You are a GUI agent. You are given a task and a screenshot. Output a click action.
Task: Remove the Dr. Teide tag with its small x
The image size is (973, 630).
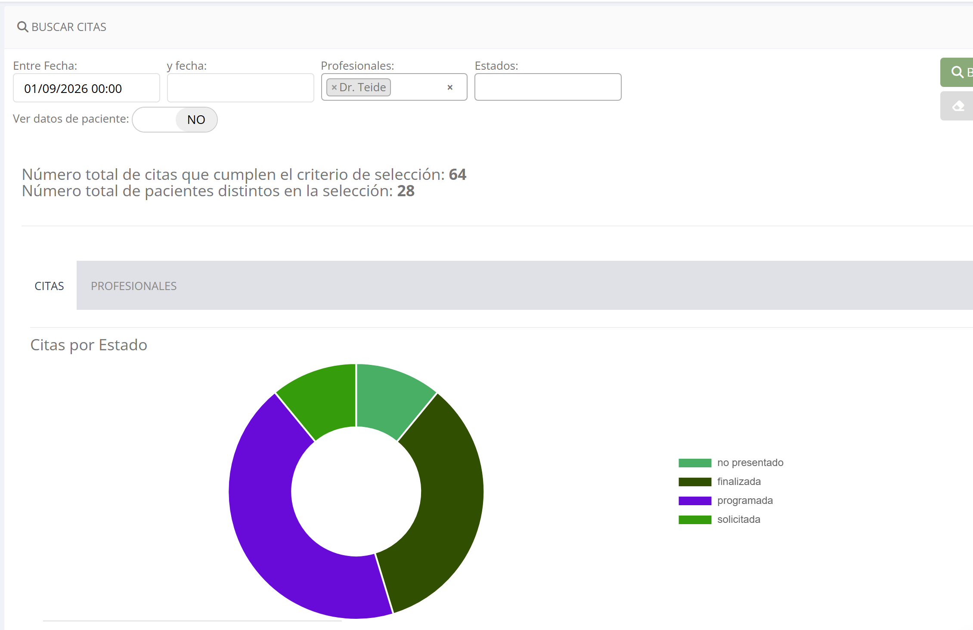[334, 87]
